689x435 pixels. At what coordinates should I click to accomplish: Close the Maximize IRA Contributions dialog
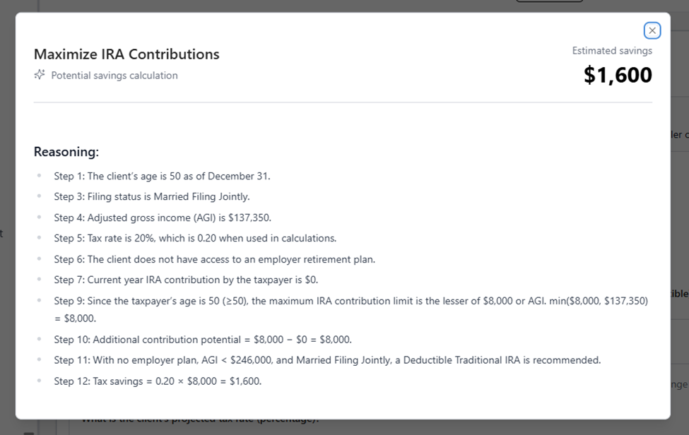(652, 30)
